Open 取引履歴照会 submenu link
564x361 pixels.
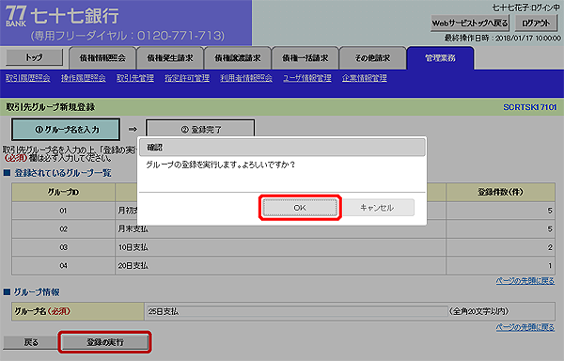(x=28, y=78)
